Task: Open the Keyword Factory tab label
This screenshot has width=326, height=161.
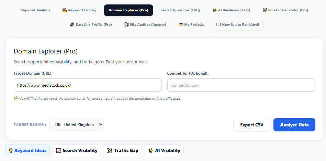Action: [x=82, y=10]
